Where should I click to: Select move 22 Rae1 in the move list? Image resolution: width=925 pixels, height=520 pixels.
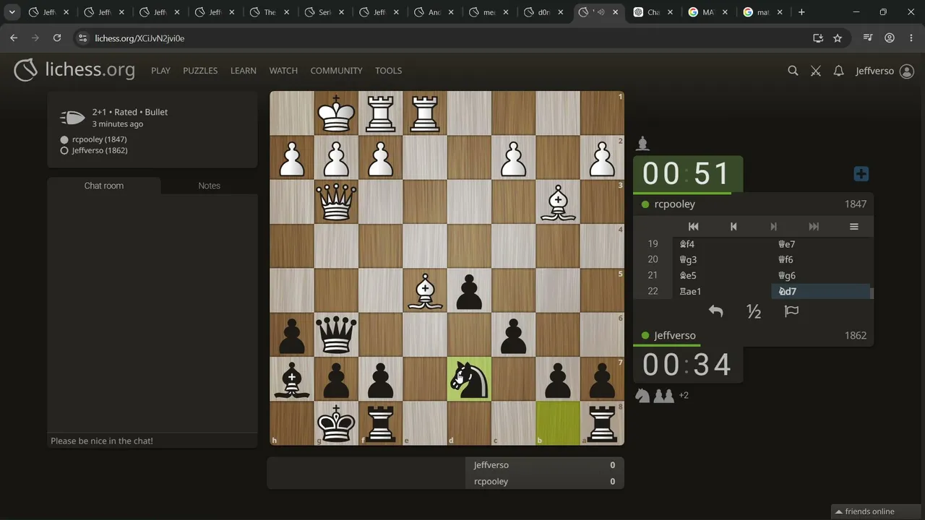pos(722,292)
